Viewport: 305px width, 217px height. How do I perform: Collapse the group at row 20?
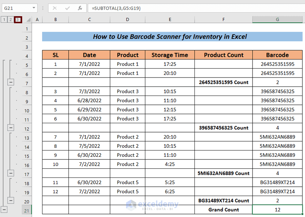[11, 200]
